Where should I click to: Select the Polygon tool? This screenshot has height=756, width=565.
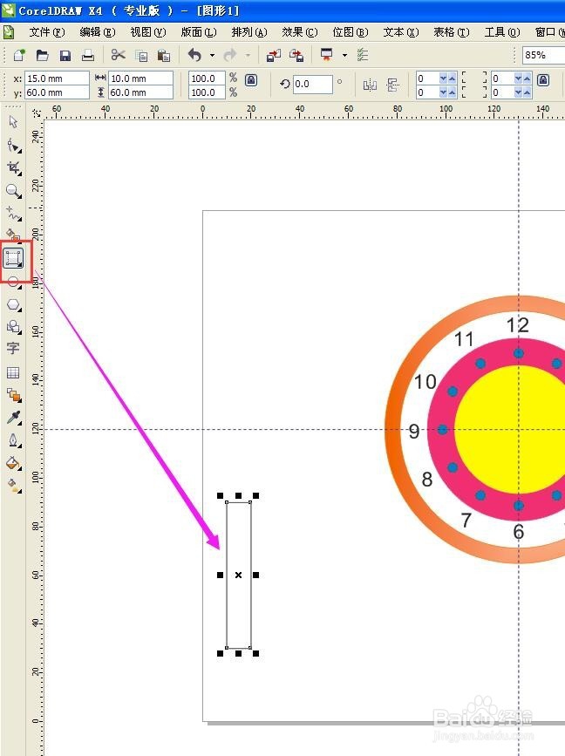[13, 304]
